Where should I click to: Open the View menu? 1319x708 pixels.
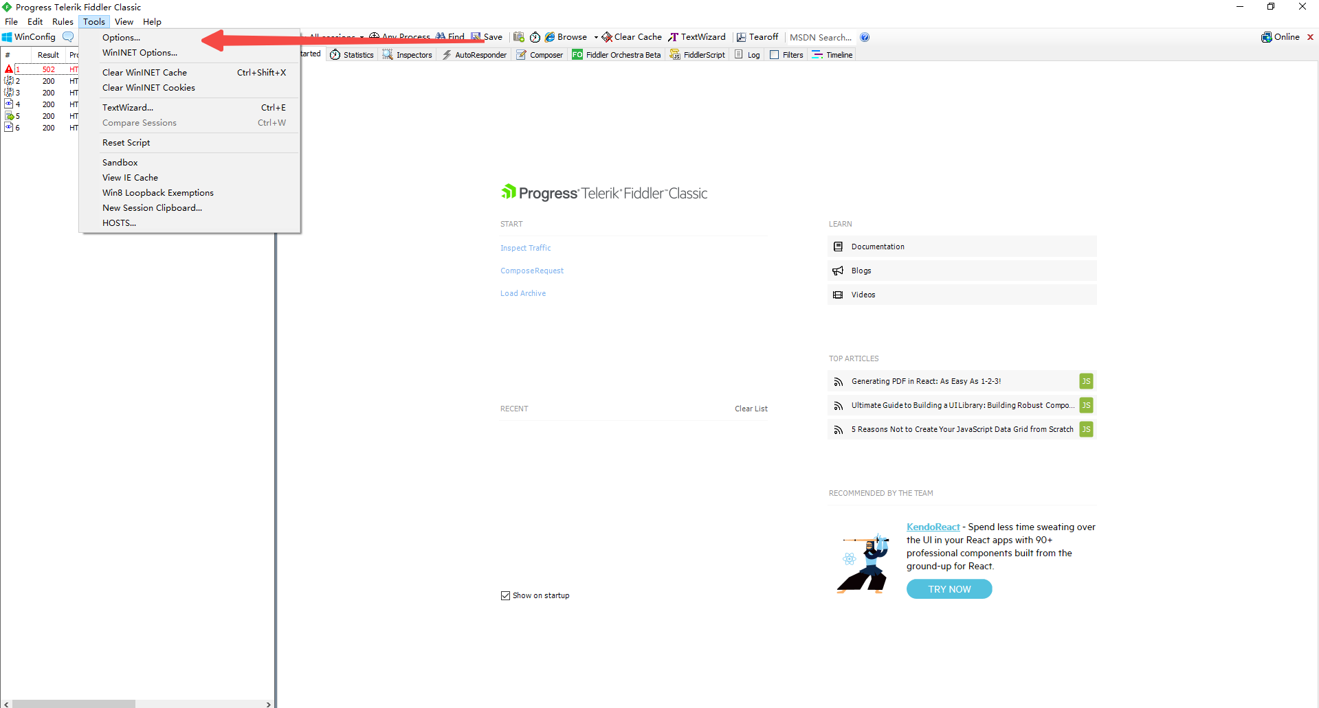tap(124, 22)
